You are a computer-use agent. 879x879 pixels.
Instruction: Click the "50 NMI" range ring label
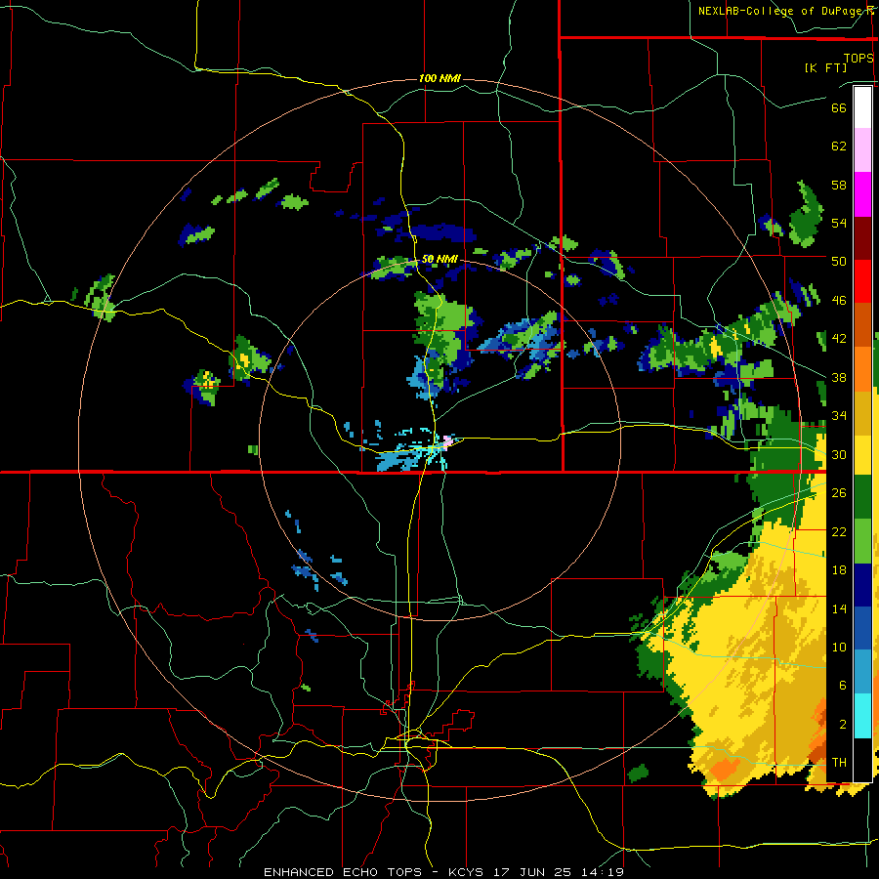[x=439, y=260]
